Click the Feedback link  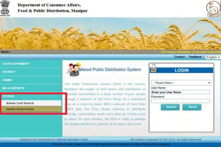click(x=195, y=57)
